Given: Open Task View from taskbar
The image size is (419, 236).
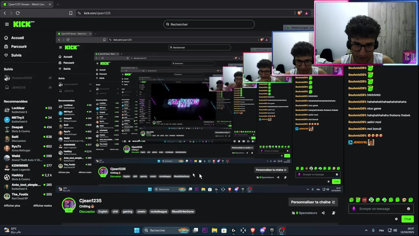Looking at the screenshot, I should (x=195, y=230).
